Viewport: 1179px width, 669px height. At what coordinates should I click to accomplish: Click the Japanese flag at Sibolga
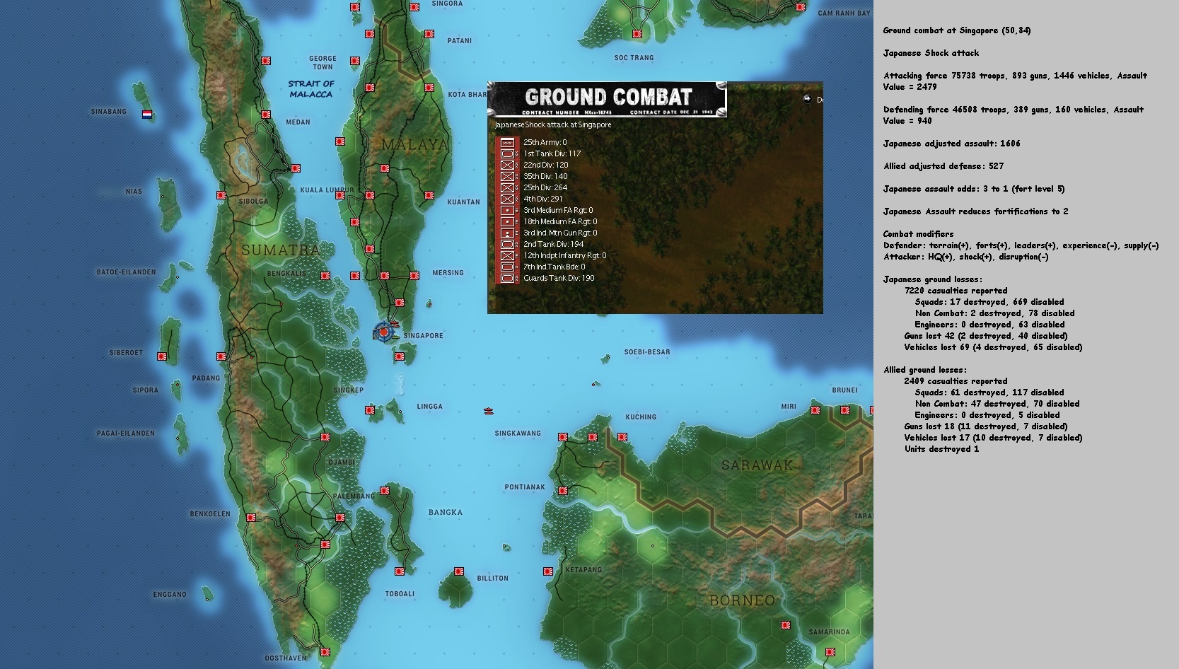click(x=221, y=195)
